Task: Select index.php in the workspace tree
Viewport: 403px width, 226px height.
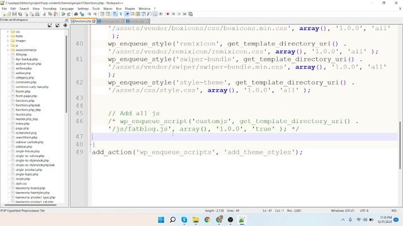Action: (23, 124)
